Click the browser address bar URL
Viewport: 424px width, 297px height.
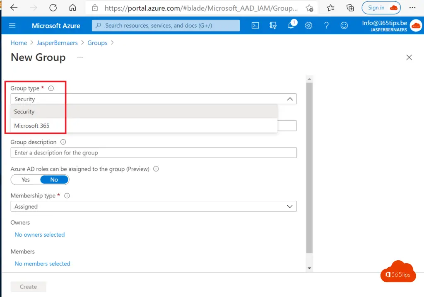point(201,8)
